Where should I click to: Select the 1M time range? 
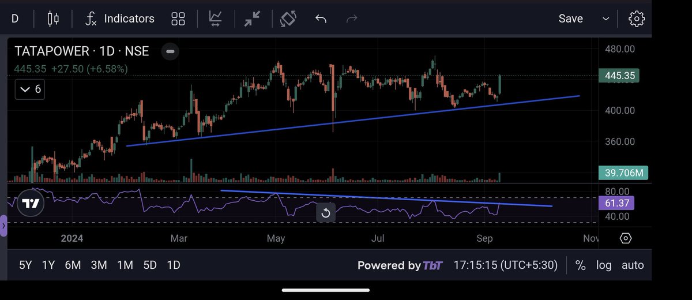pyautogui.click(x=125, y=265)
